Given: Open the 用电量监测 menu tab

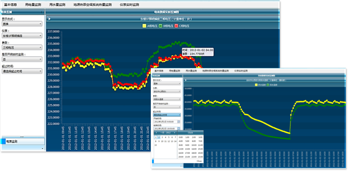Looking at the screenshot, I should click(x=31, y=5).
